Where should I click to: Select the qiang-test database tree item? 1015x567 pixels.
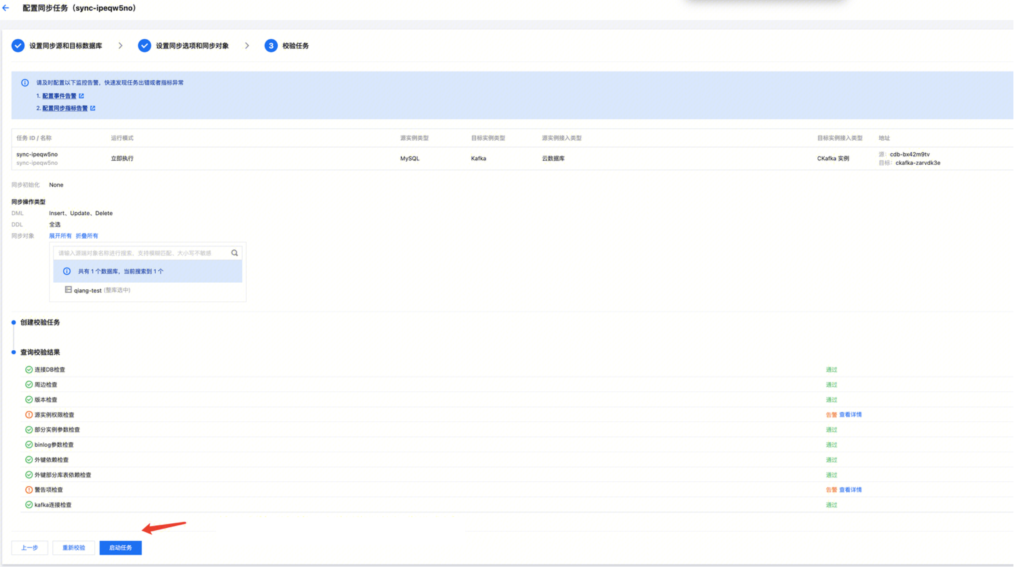coord(87,291)
